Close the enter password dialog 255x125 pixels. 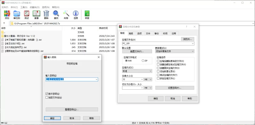point(98,57)
